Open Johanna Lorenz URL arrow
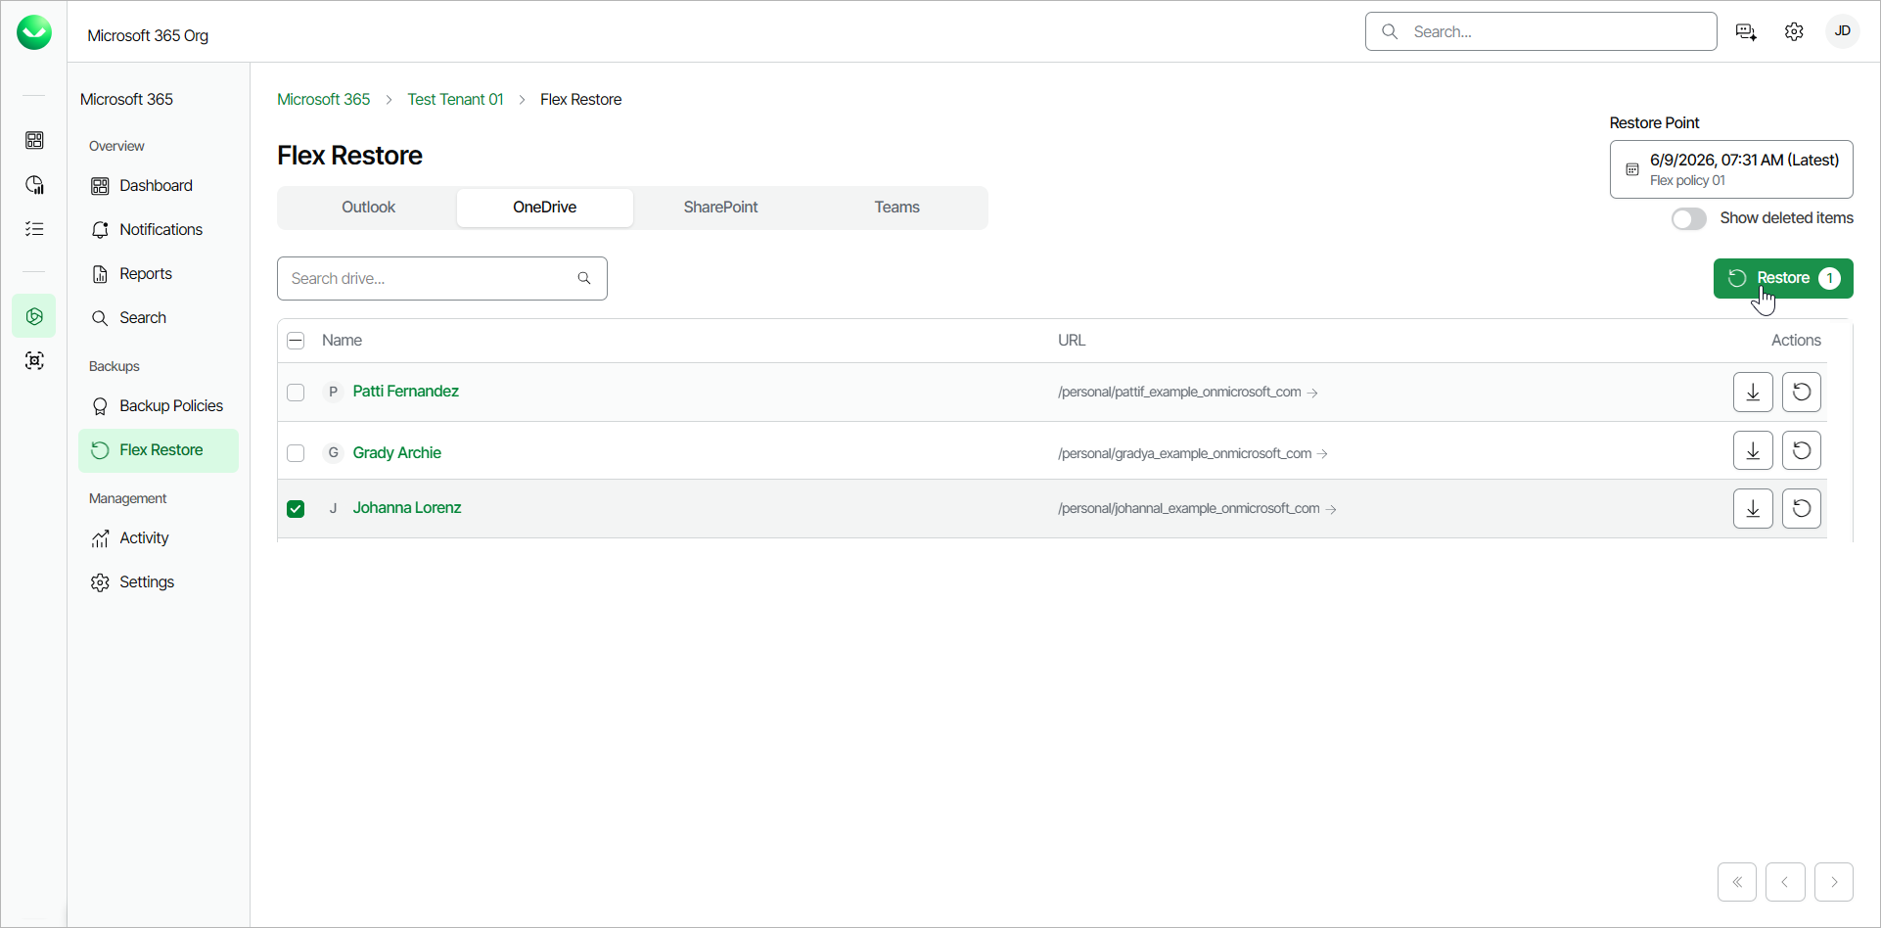The width and height of the screenshot is (1881, 928). [1331, 509]
